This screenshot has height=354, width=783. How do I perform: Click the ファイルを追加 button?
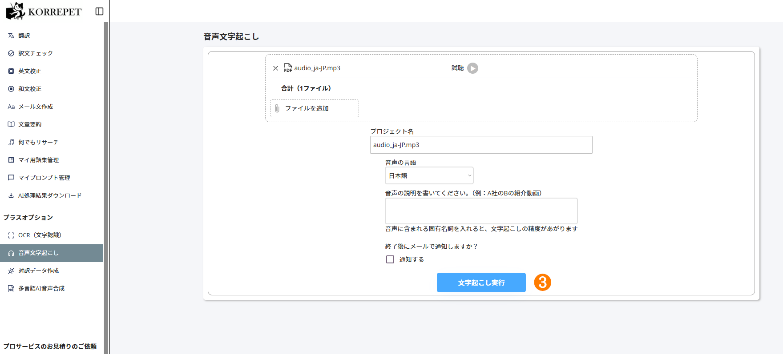(x=314, y=108)
